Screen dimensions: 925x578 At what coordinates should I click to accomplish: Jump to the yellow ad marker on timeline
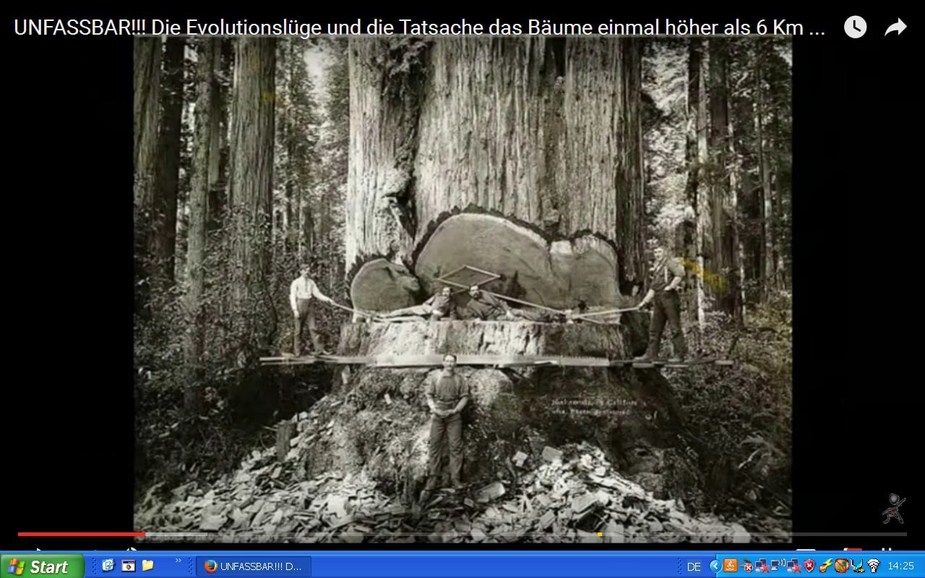tap(600, 534)
